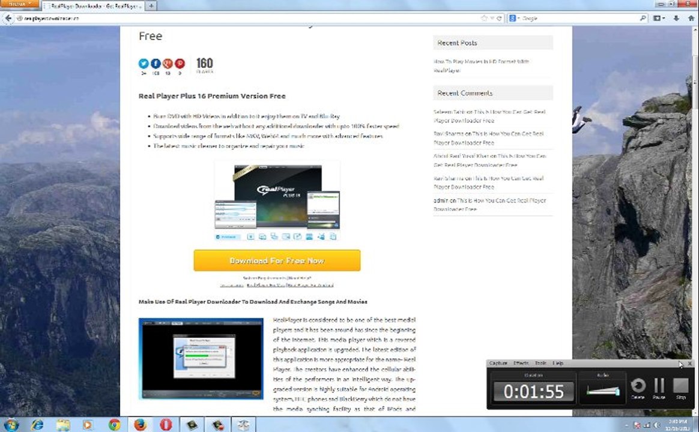Pin the post on Pinterest
Viewport: 699px width, 432px height.
180,64
